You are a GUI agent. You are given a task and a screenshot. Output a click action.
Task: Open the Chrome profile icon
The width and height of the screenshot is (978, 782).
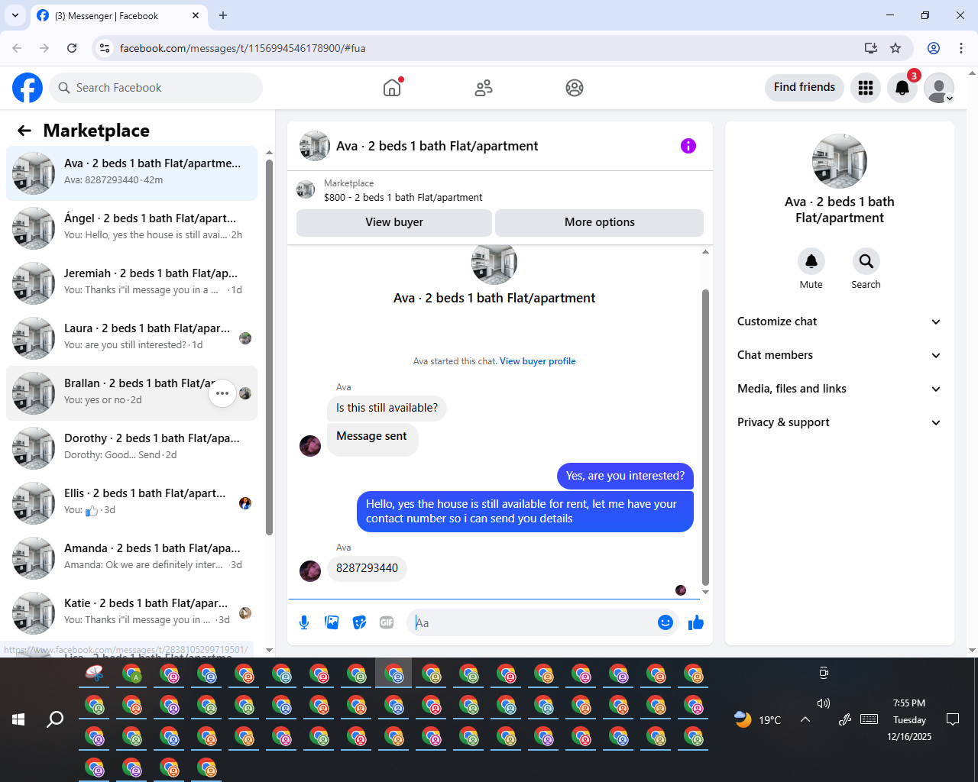pyautogui.click(x=934, y=48)
